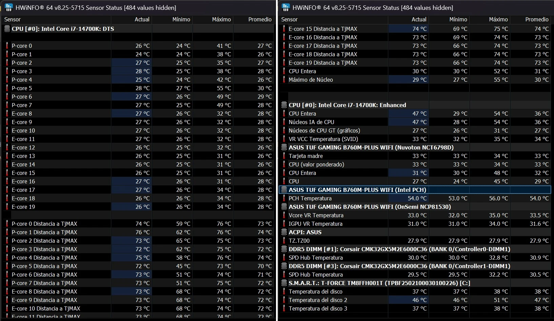Select E-core 10 Distancia a TjMAX row

click(x=138, y=308)
